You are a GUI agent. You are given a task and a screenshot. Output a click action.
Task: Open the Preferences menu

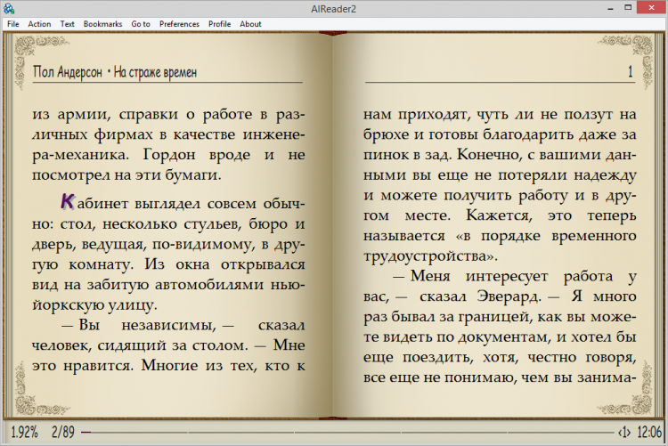click(179, 24)
